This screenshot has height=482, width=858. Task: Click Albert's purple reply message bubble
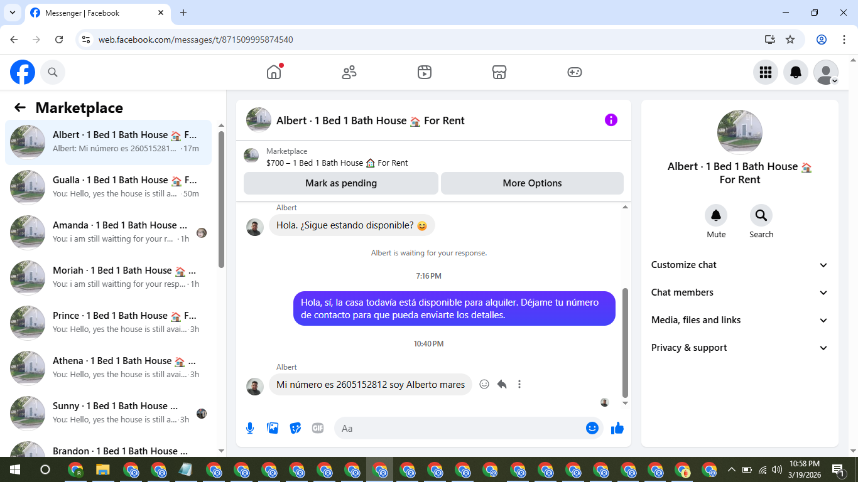(454, 308)
